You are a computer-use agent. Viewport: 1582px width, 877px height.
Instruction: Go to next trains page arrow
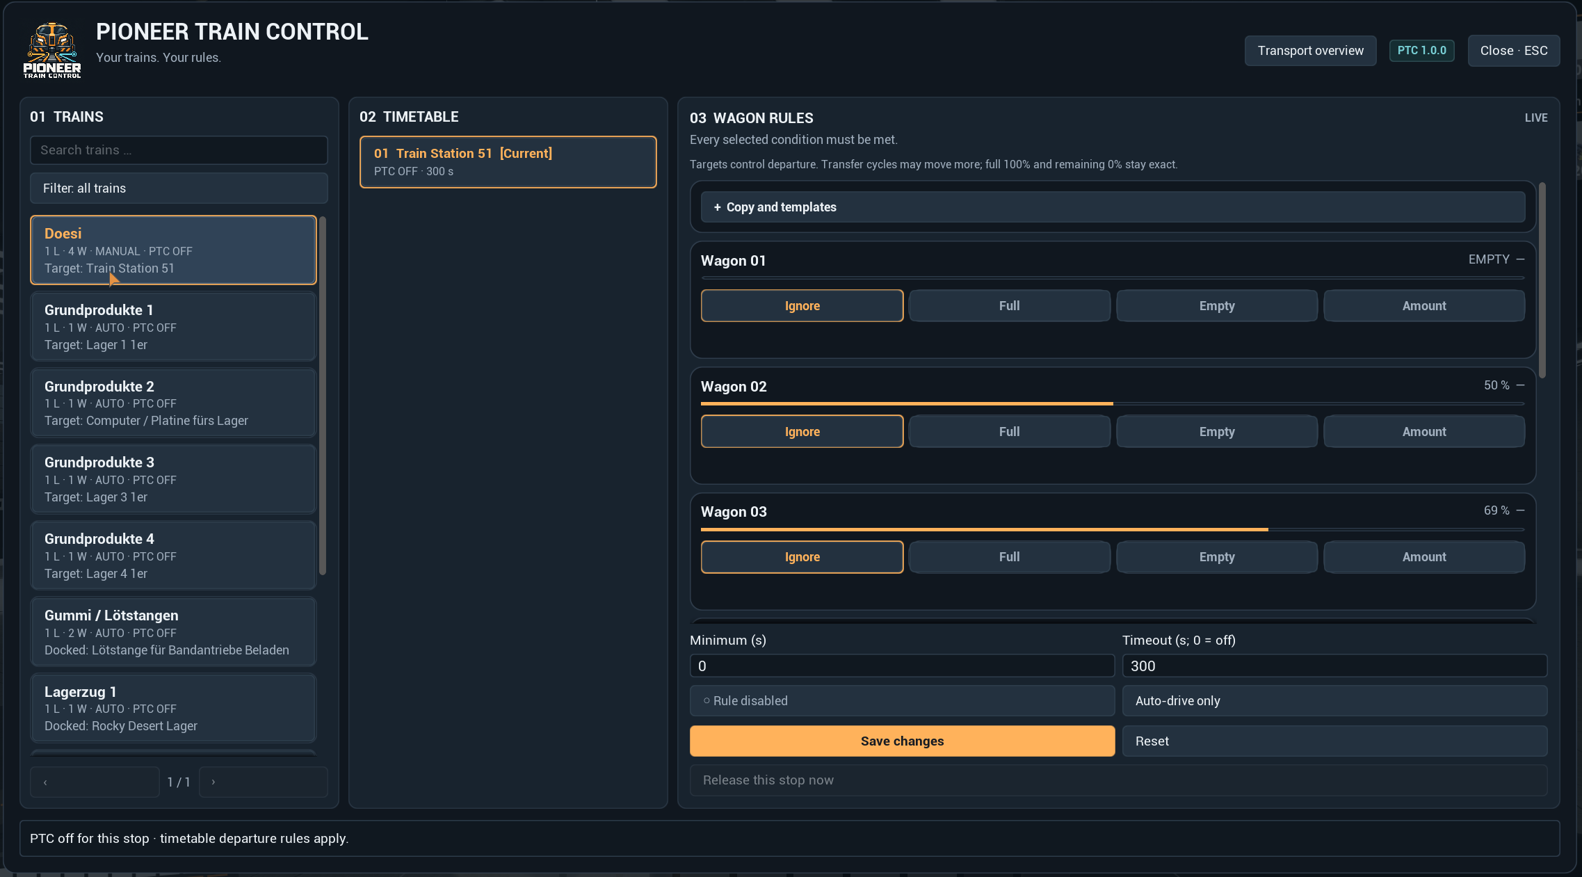tap(263, 782)
